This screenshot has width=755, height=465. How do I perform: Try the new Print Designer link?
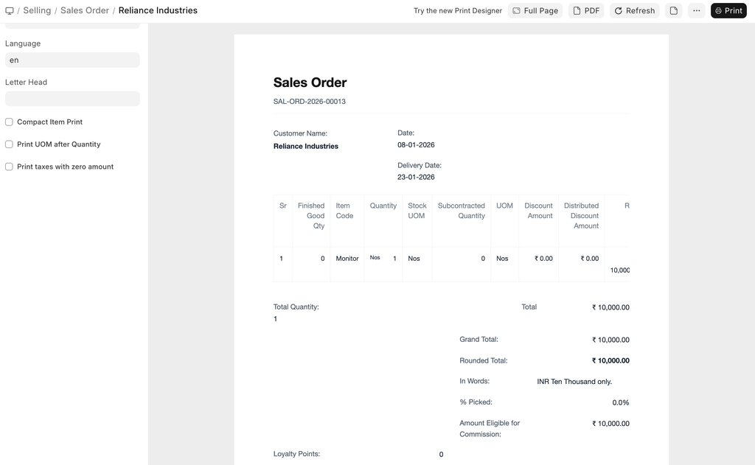457,11
